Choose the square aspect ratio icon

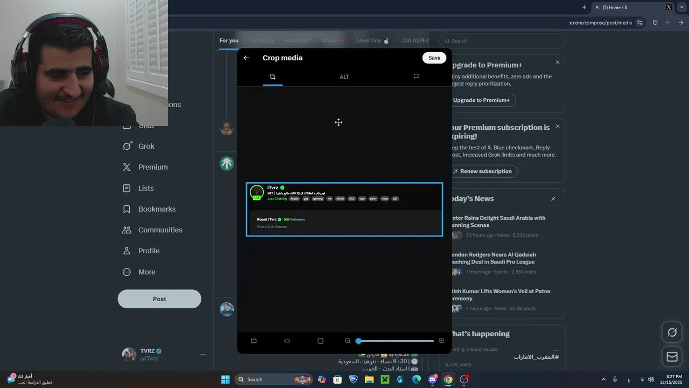click(x=320, y=341)
